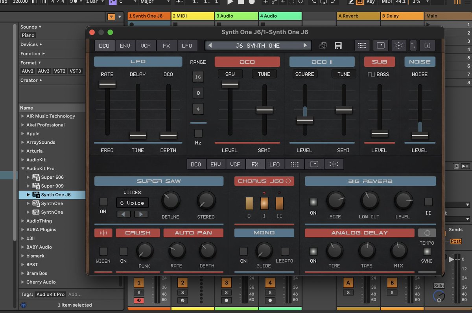Open the top-row VCF tab
The width and height of the screenshot is (472, 313).
(x=146, y=46)
